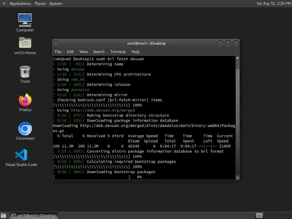Click 'Checking bedrock.conf [brl-fetch-mirror] items' line
This screenshot has width=292, height=219.
click(x=110, y=100)
